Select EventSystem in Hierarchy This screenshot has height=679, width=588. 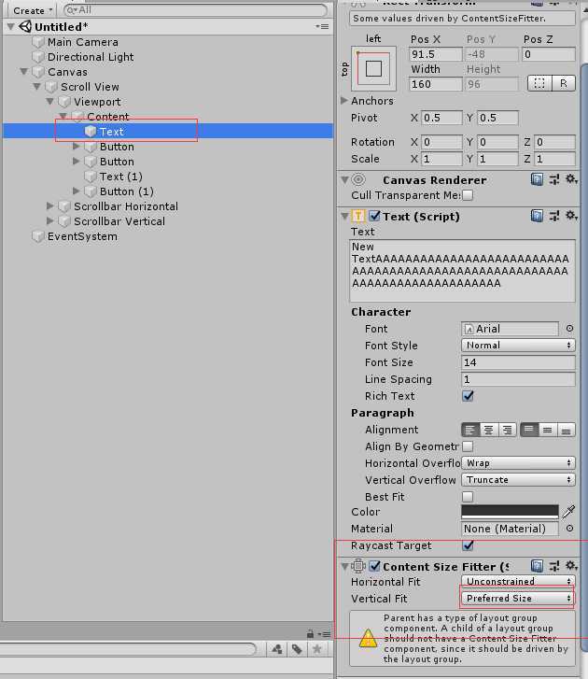pos(82,236)
